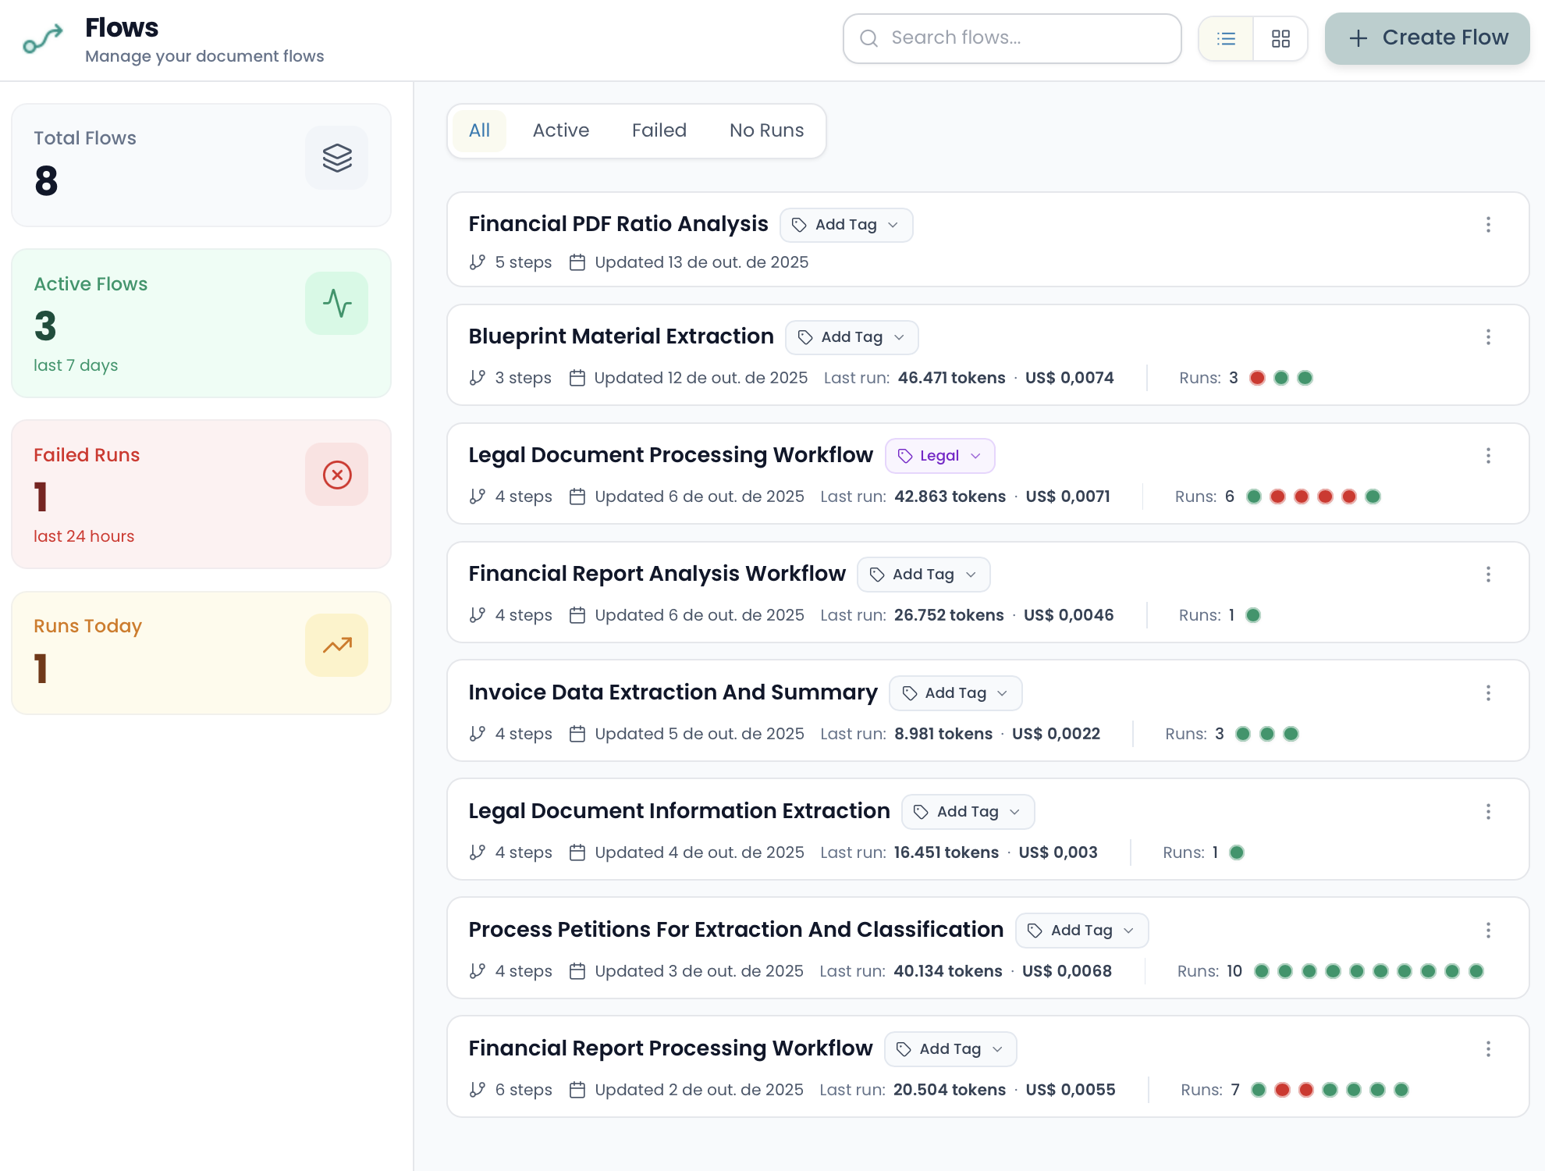Open three-dot menu for Invoice Data Extraction

[1488, 693]
